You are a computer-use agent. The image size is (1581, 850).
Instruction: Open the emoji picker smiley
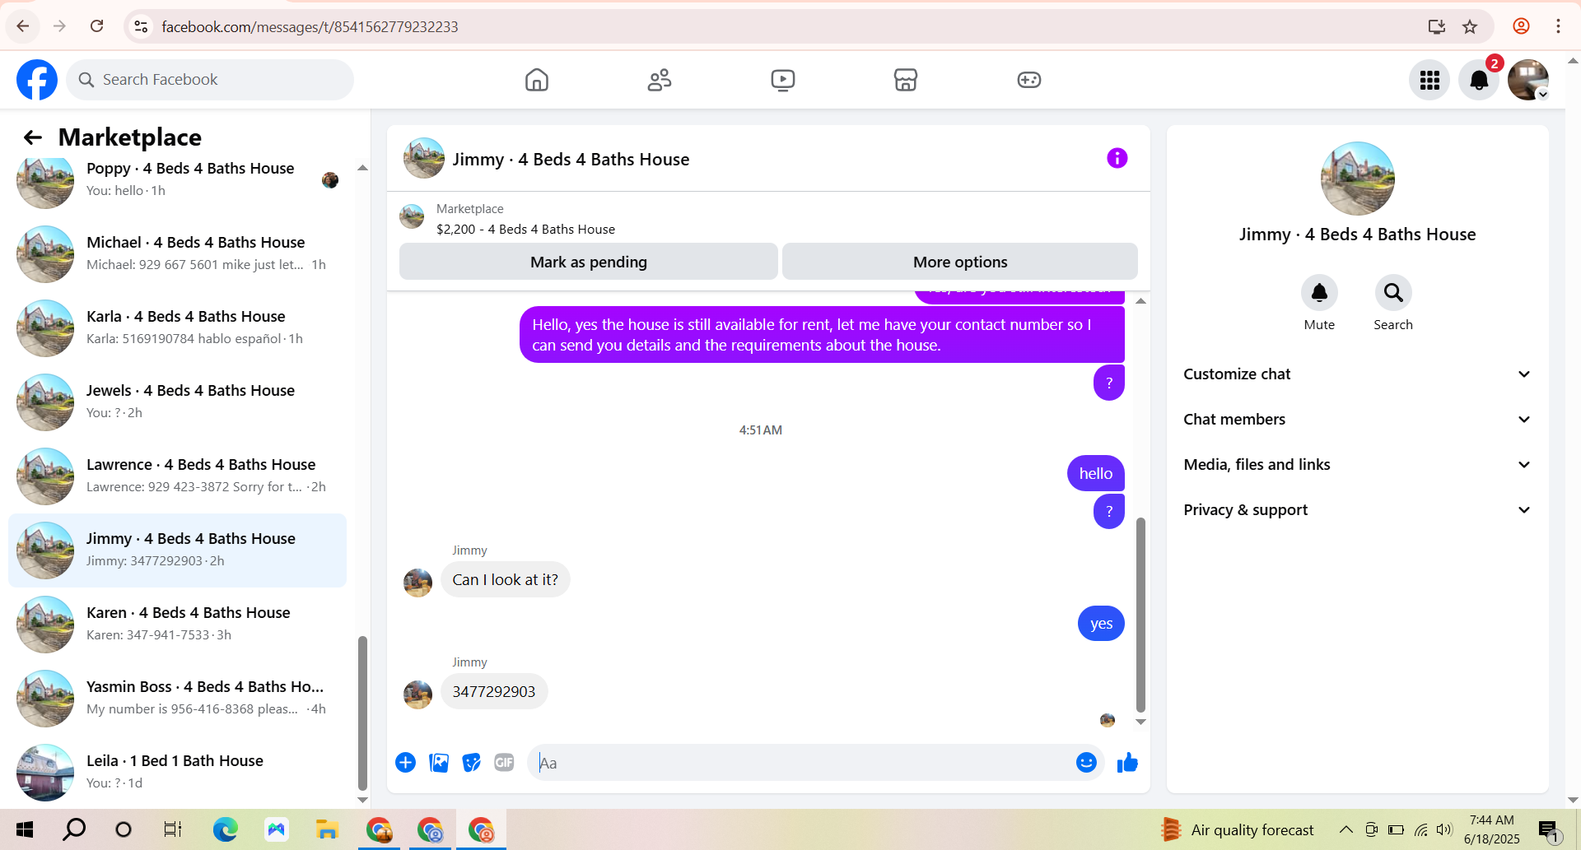pyautogui.click(x=1086, y=763)
